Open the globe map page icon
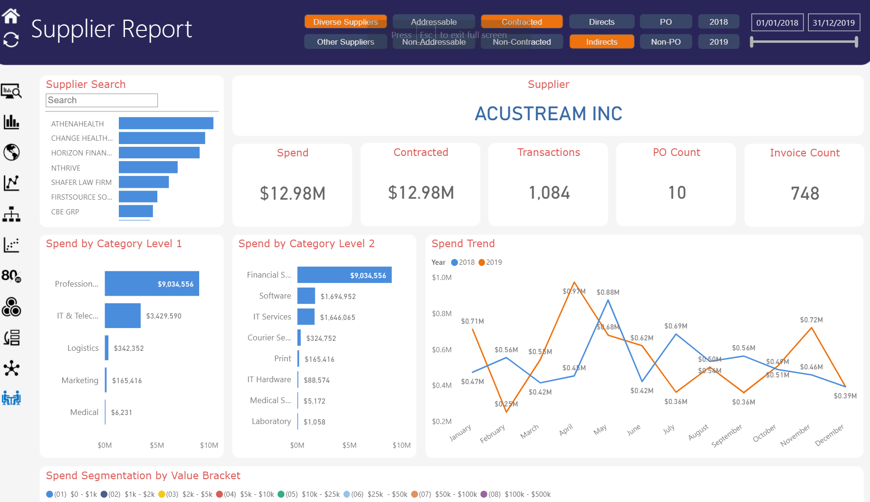The image size is (870, 502). tap(11, 152)
